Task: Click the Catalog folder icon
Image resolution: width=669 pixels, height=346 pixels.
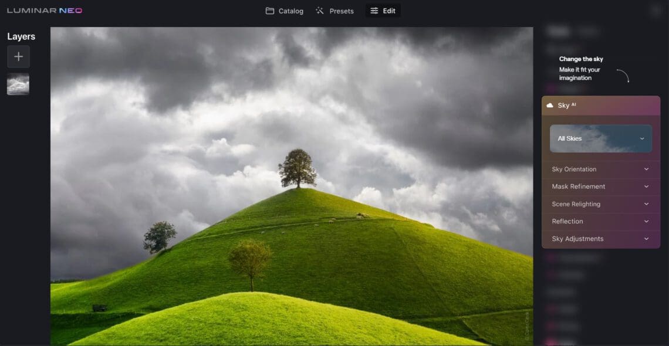Action: (269, 11)
